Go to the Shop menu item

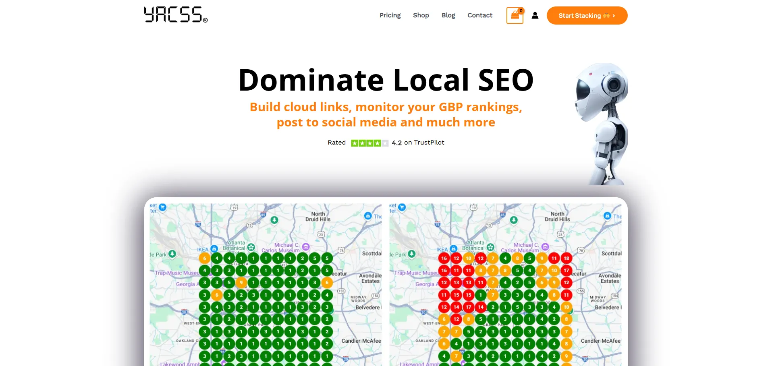[x=421, y=15]
